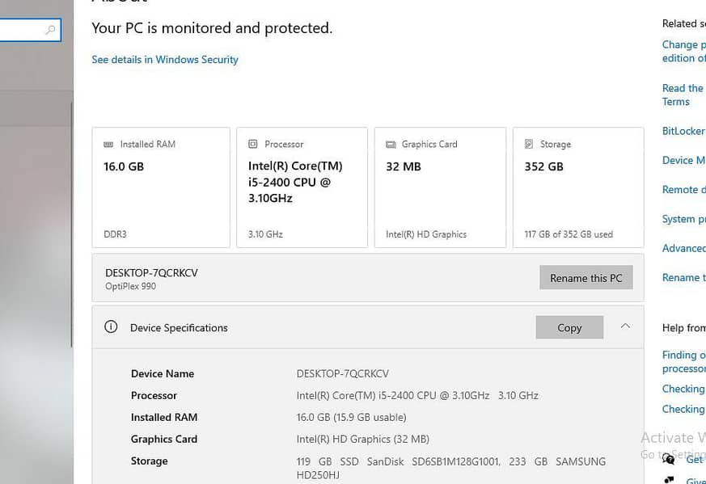Click the info icon beside Device Specifications
The image size is (706, 484).
111,326
